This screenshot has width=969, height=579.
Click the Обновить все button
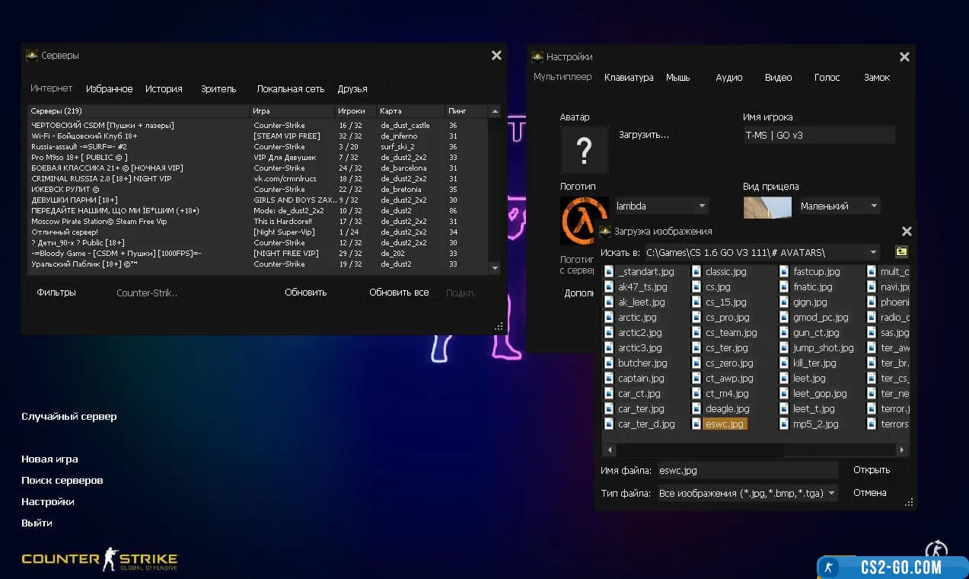(x=399, y=293)
